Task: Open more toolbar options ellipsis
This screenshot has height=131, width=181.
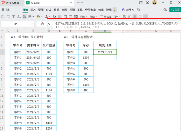Action: pos(151,17)
